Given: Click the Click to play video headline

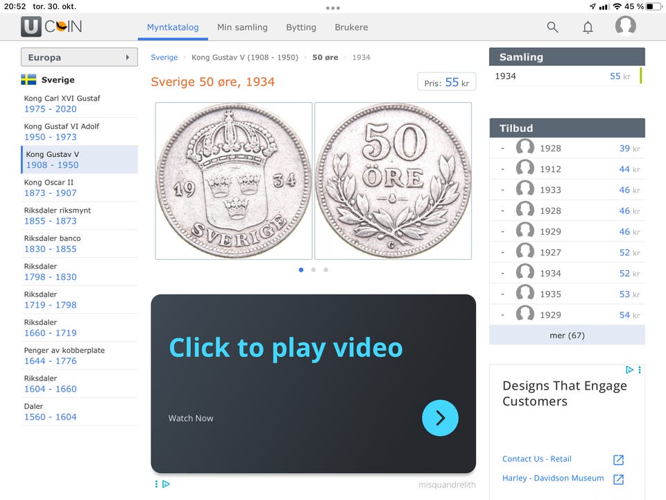Looking at the screenshot, I should click(286, 348).
